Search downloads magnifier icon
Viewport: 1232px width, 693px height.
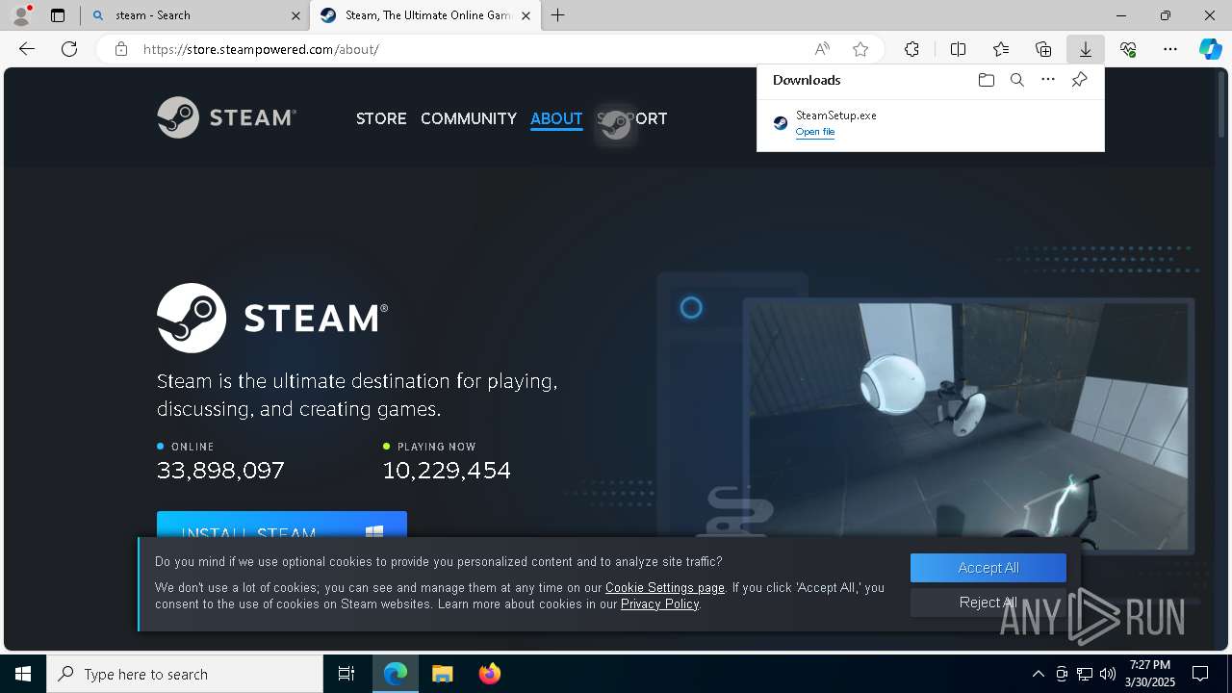[1016, 80]
